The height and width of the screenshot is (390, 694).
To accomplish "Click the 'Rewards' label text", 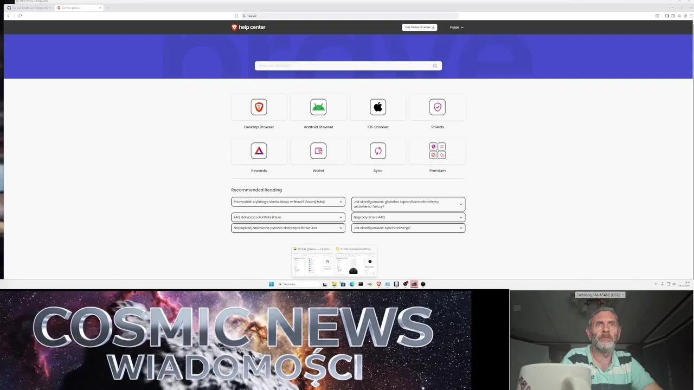I will (x=259, y=171).
